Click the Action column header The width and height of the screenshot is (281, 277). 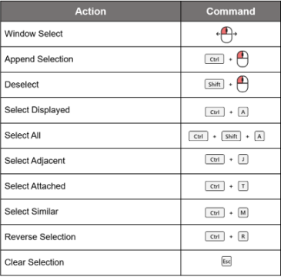[90, 12]
